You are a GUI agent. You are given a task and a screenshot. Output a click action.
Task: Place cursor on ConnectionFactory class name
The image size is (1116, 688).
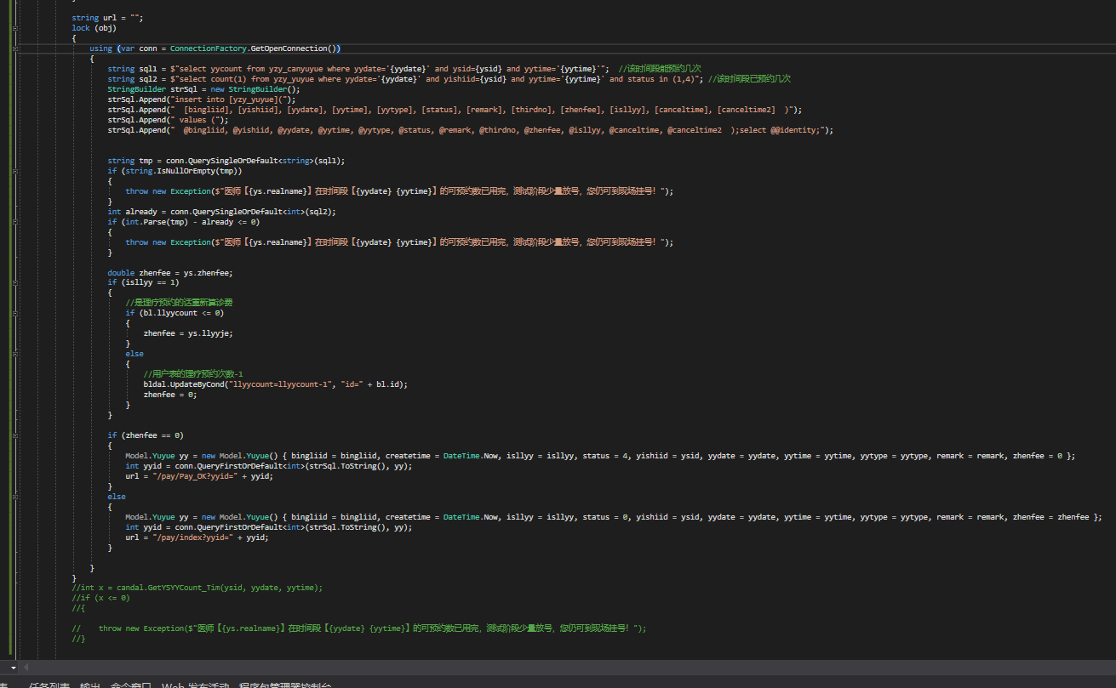[x=209, y=48]
